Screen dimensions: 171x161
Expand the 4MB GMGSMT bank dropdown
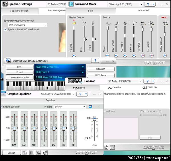pyautogui.click(x=83, y=67)
